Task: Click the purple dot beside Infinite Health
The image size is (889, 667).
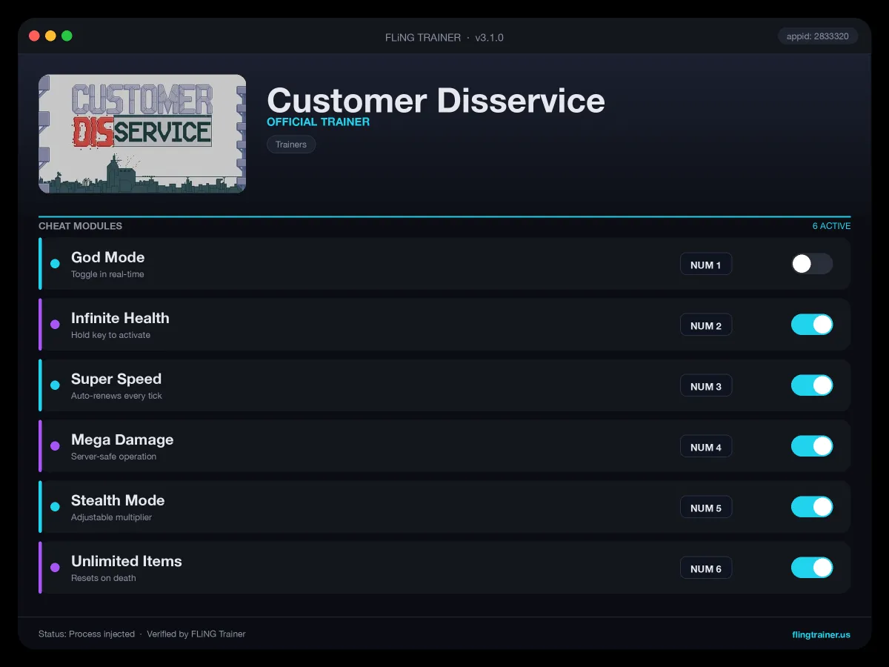Action: click(55, 325)
